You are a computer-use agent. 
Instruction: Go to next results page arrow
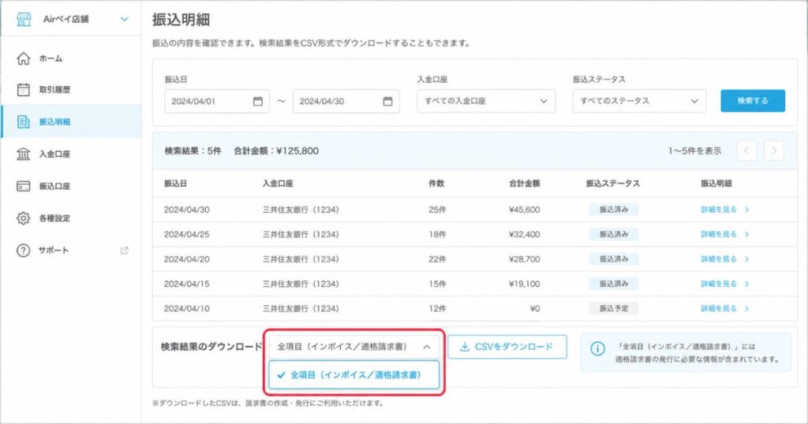773,151
